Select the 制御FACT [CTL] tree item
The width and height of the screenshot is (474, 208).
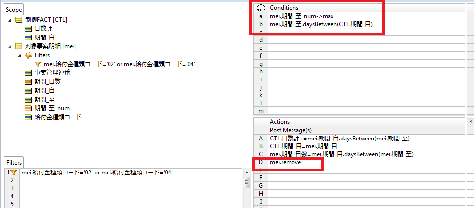(45, 20)
